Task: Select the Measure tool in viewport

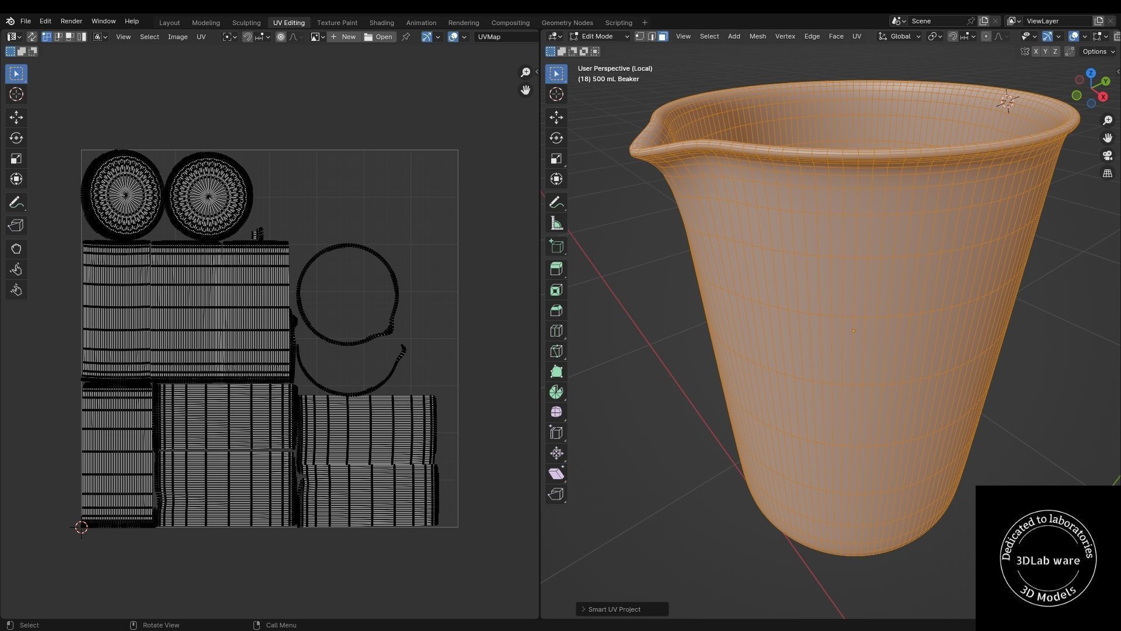Action: tap(556, 223)
